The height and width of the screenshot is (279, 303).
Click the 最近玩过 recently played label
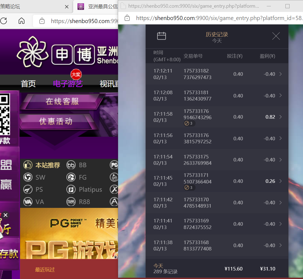point(45,270)
